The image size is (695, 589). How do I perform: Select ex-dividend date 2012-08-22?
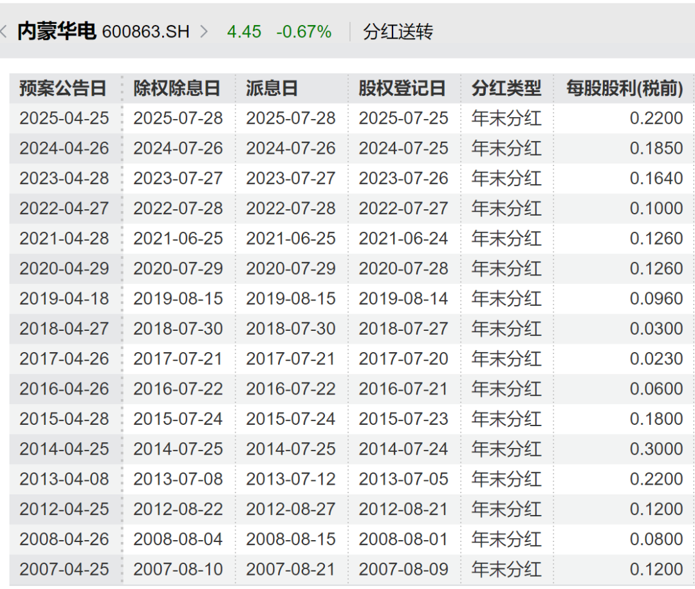178,509
